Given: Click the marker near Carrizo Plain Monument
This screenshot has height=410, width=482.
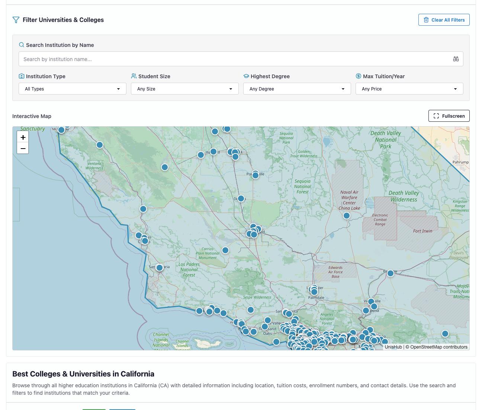Looking at the screenshot, I should [x=225, y=250].
